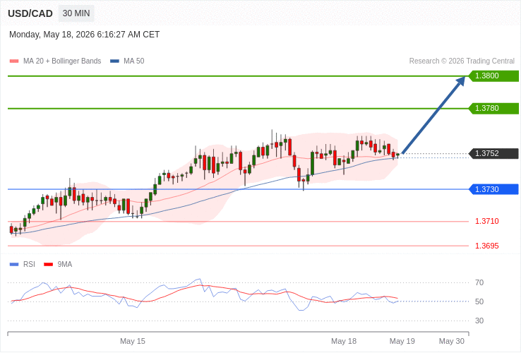This screenshot has height=353, width=521.
Task: Click the MA 20 pink legend swatch
Action: pyautogui.click(x=14, y=61)
